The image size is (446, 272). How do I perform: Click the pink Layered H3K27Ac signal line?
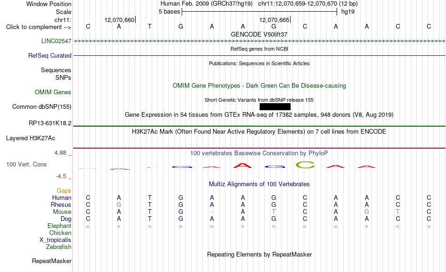[x=259, y=148]
